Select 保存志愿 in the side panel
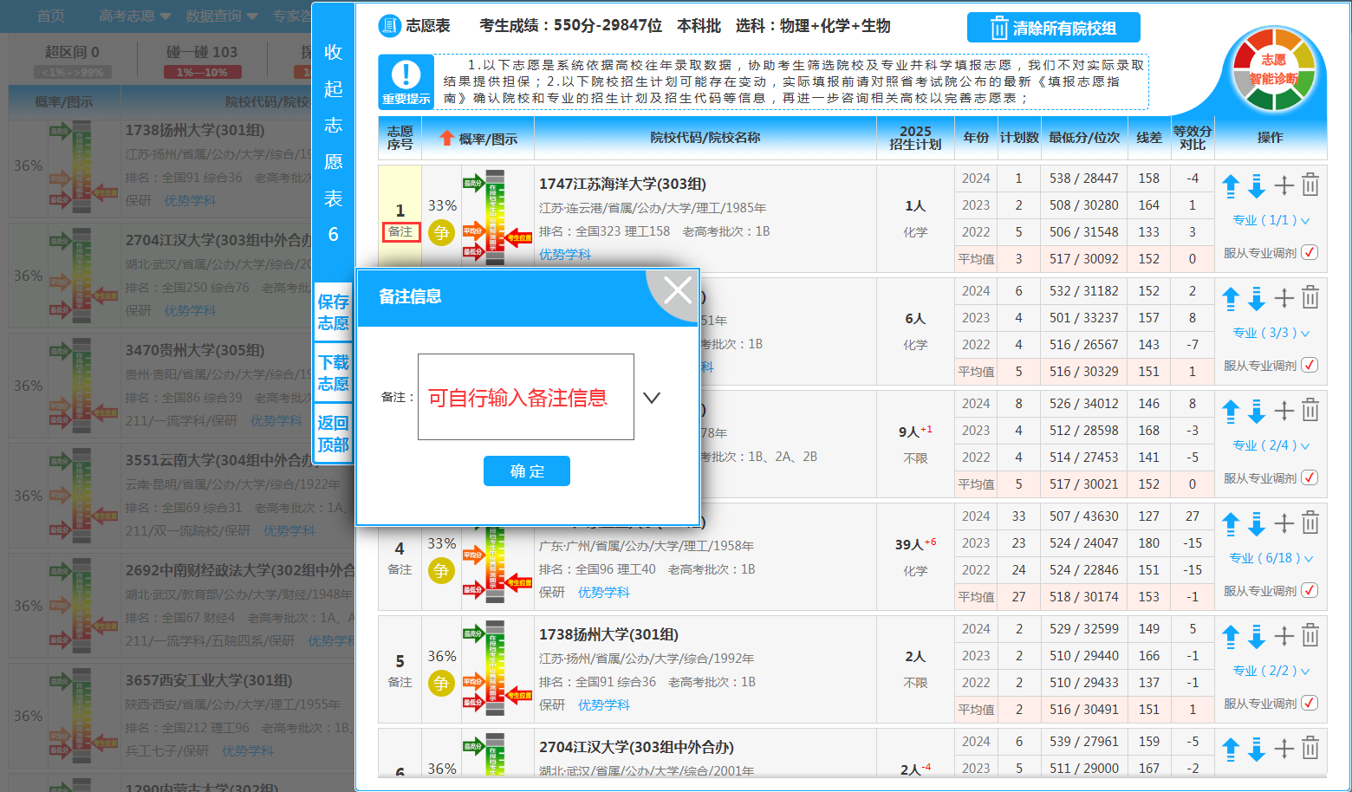 pyautogui.click(x=333, y=312)
